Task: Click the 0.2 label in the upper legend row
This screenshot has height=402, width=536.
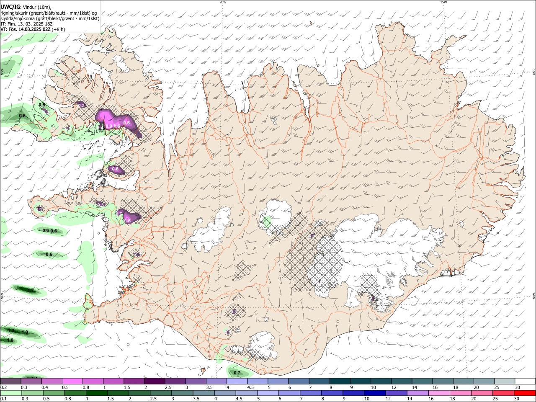Action: [3, 387]
